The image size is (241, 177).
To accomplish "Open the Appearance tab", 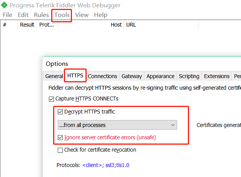I will pyautogui.click(x=160, y=76).
